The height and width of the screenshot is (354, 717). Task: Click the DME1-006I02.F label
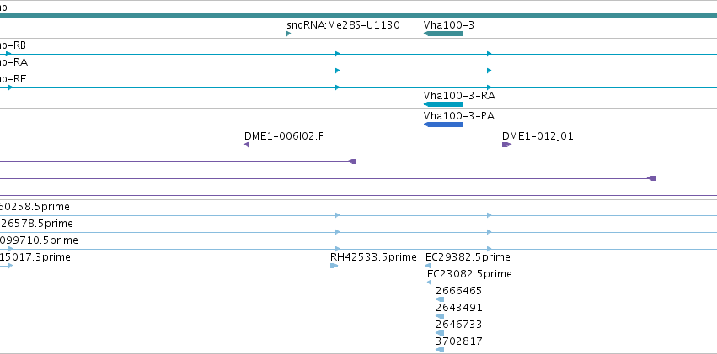(283, 136)
